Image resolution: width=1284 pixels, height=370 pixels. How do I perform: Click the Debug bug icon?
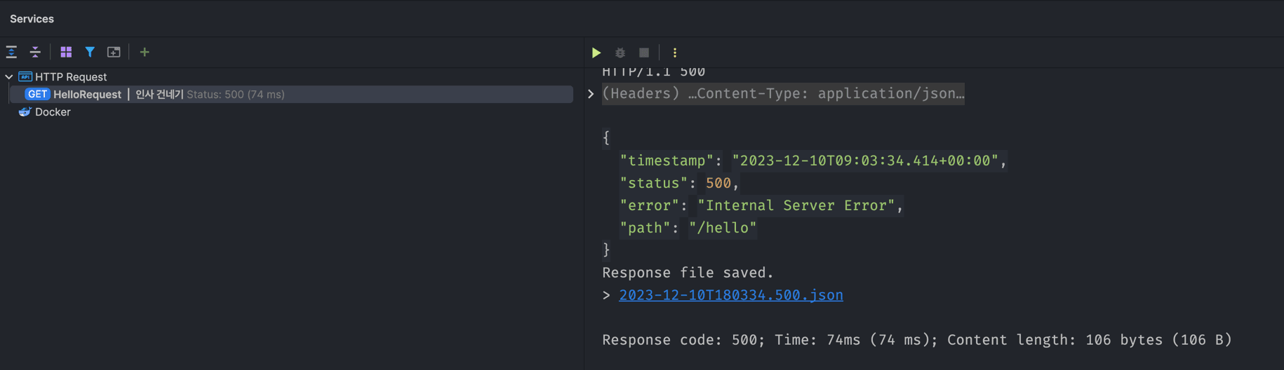tap(620, 53)
